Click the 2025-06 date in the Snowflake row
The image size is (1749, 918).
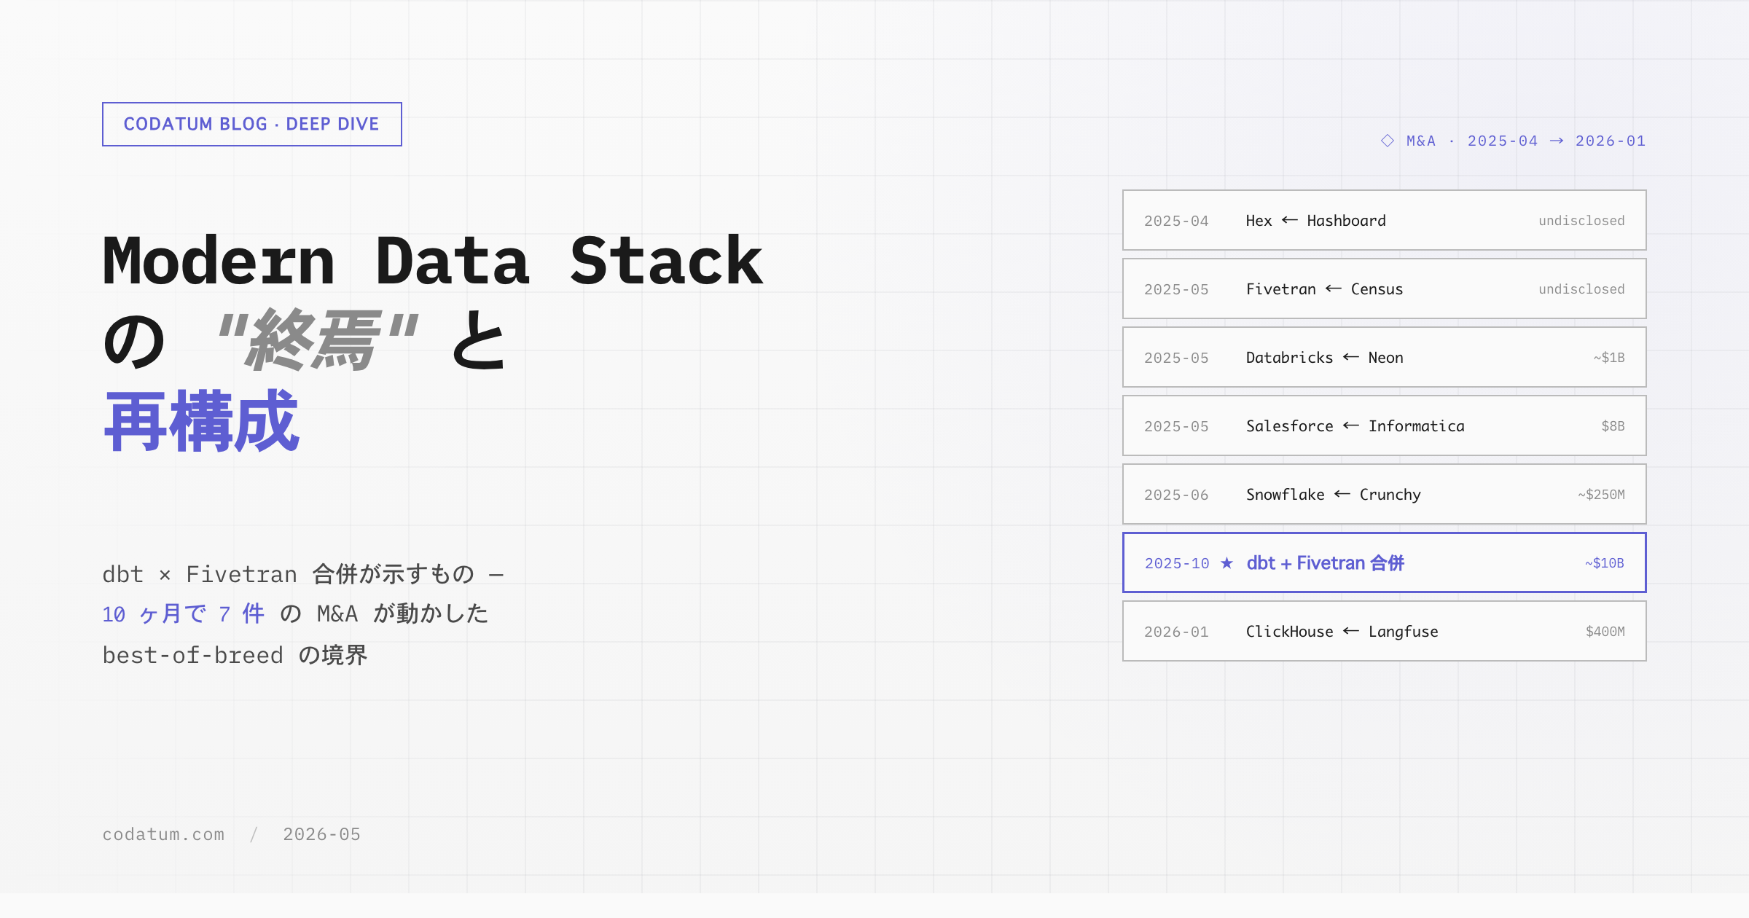tap(1176, 495)
